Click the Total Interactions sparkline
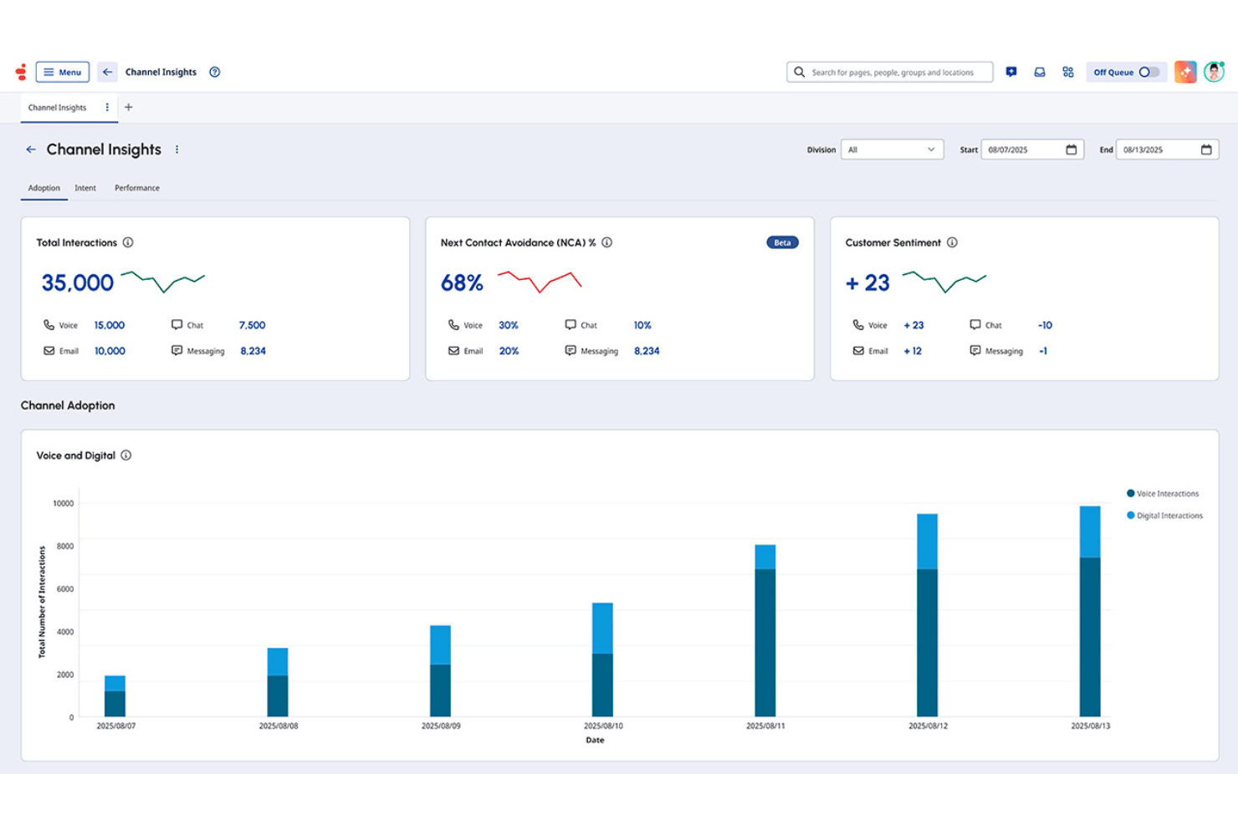Image resolution: width=1238 pixels, height=825 pixels. click(163, 281)
